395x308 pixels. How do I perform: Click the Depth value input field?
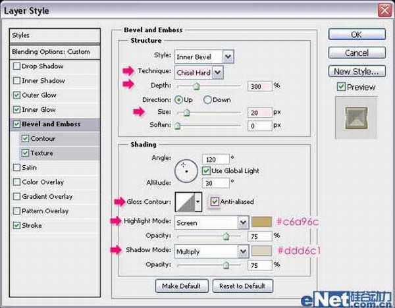(259, 86)
